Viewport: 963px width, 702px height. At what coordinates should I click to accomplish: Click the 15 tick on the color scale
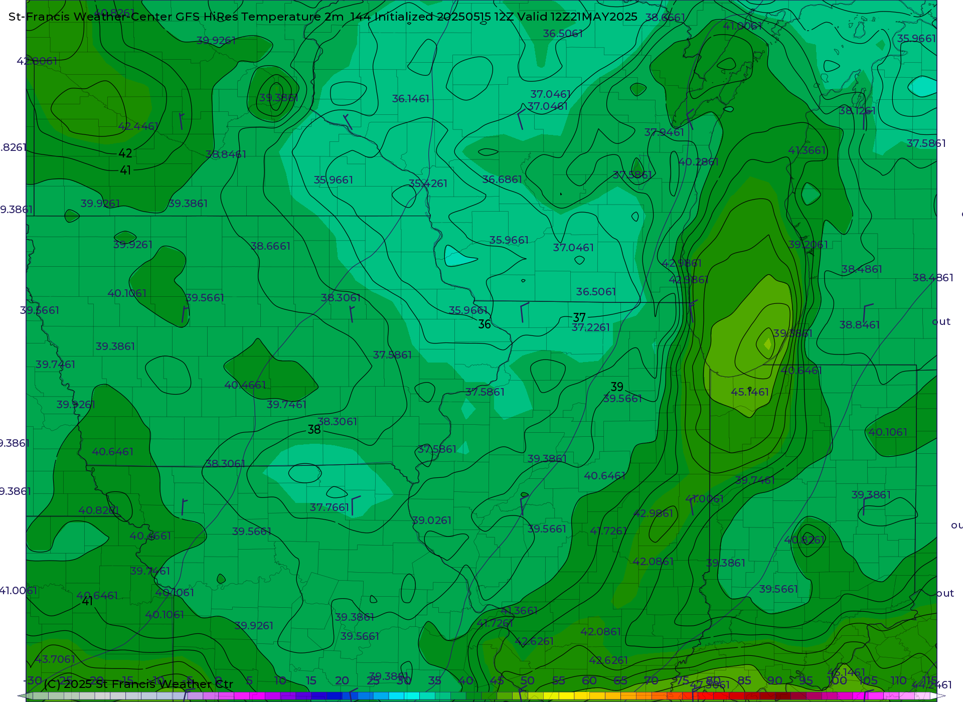pyautogui.click(x=311, y=680)
